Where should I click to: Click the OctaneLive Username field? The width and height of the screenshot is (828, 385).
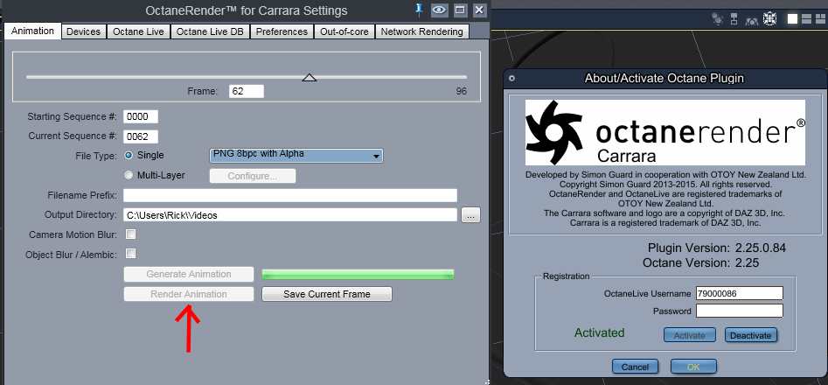point(740,294)
